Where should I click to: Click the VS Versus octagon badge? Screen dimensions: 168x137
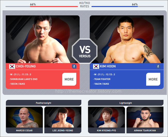85,51
